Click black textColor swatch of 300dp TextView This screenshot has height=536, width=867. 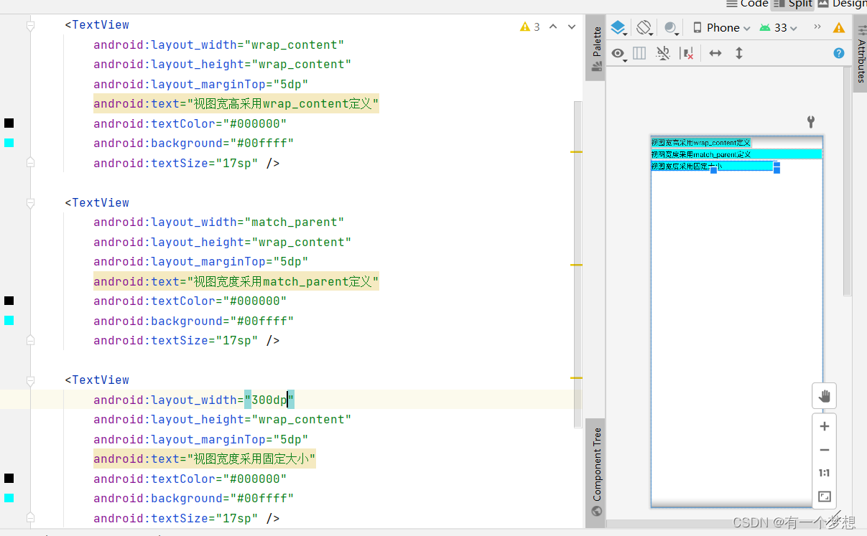(9, 479)
